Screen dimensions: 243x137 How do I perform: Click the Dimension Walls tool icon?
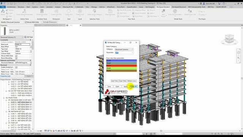pyautogui.click(x=42, y=11)
